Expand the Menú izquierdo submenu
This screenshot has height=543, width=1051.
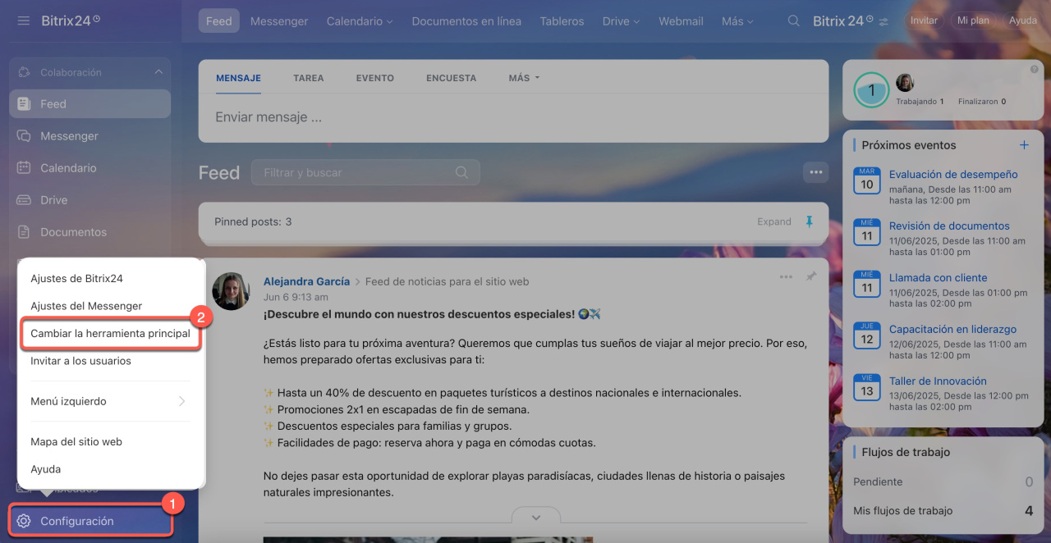(x=181, y=401)
